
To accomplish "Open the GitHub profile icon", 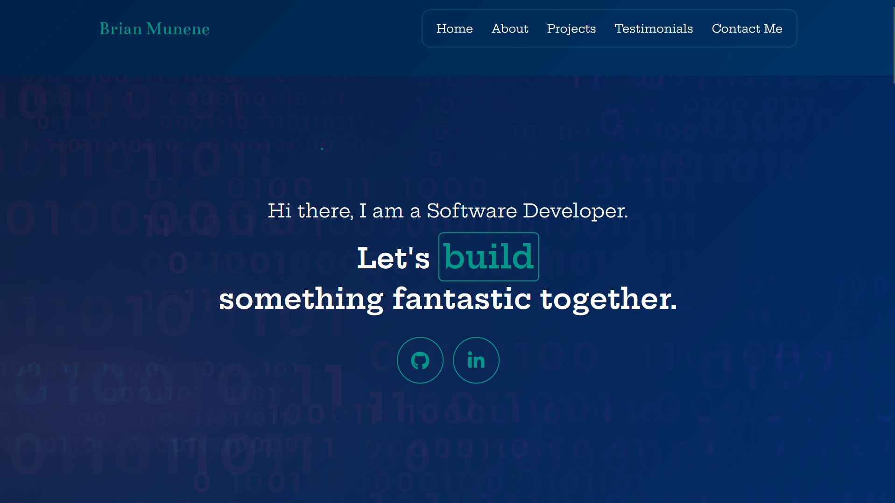I will (420, 360).
